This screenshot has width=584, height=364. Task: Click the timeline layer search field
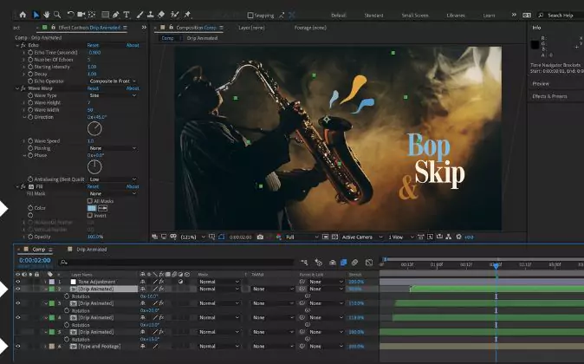point(177,263)
